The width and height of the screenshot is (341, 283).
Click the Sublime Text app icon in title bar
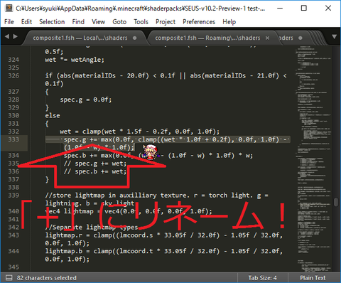pos(9,8)
